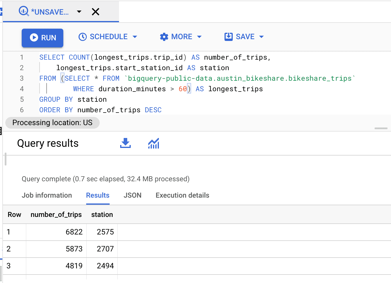Select the Results tab
Screen dimensions: 391x283
click(x=98, y=195)
